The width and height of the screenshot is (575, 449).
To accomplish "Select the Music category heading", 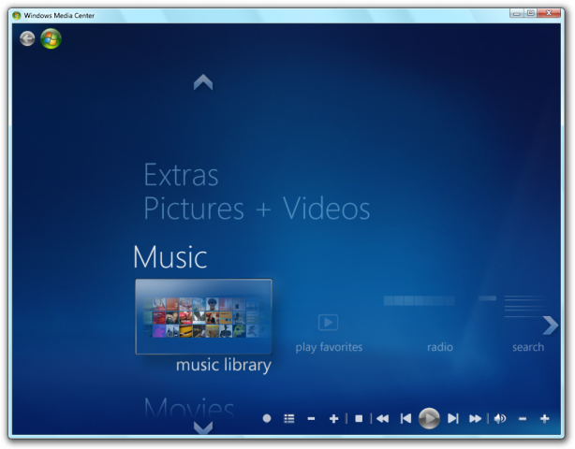I will [170, 256].
